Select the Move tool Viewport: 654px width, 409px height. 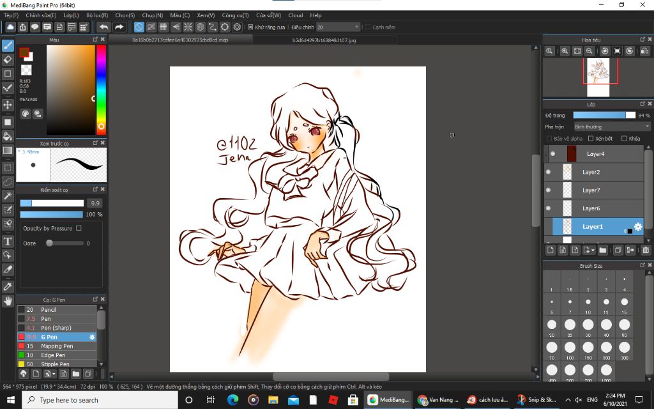point(8,104)
